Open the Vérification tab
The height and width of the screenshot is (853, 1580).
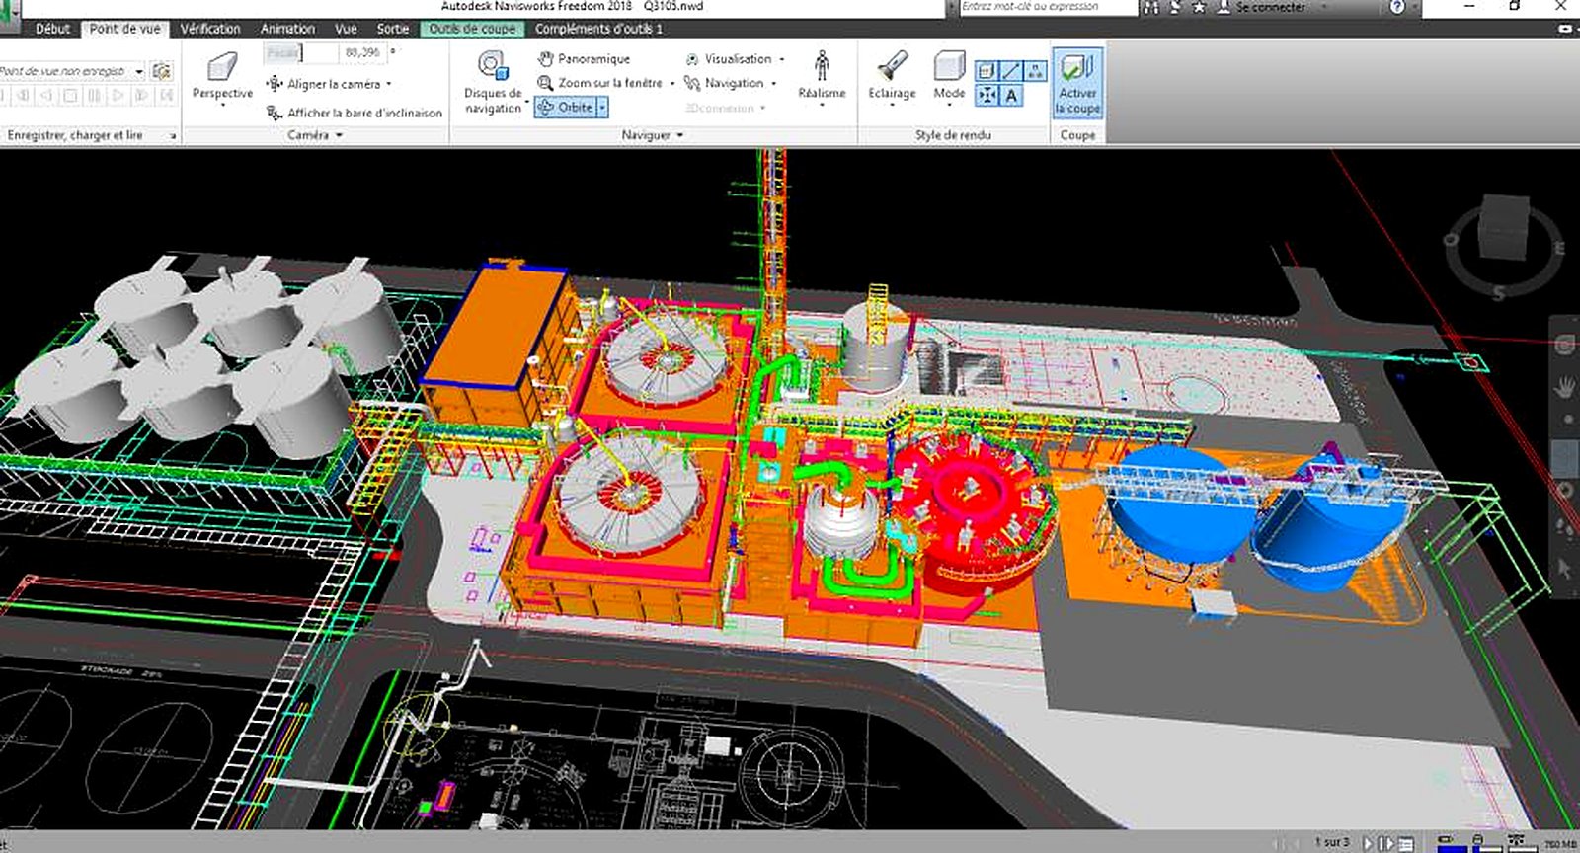click(x=210, y=29)
